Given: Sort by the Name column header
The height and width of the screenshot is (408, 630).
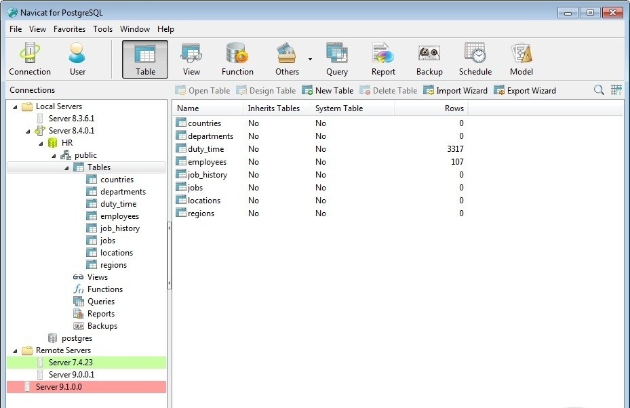Looking at the screenshot, I should 208,108.
